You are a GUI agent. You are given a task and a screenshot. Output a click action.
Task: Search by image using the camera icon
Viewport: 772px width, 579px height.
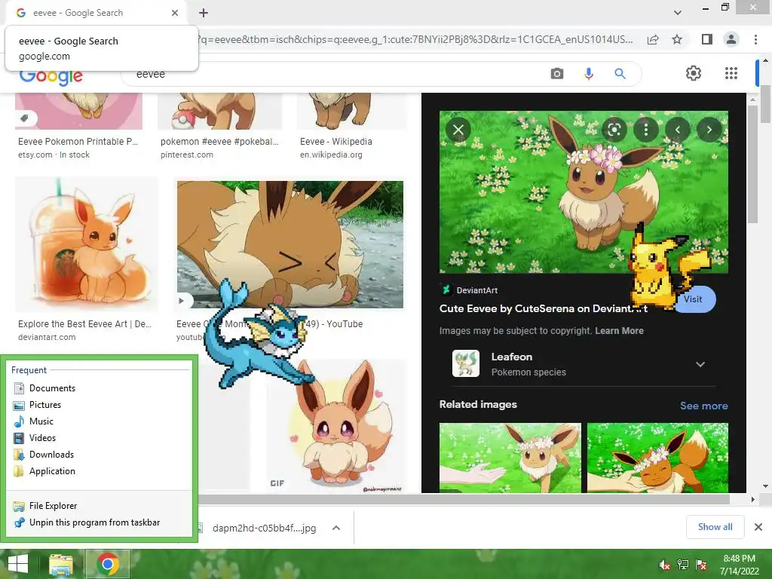[557, 74]
